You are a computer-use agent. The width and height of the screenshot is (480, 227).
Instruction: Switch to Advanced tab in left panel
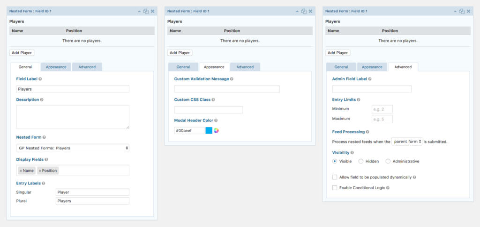click(x=87, y=67)
